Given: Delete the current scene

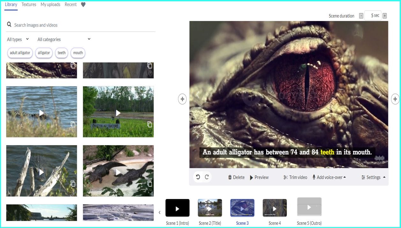Looking at the screenshot, I should tap(236, 177).
